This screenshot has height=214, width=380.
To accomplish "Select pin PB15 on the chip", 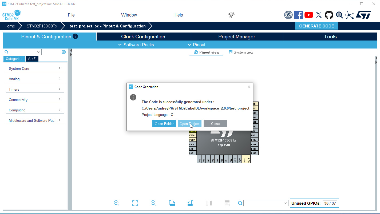I will [255, 140].
